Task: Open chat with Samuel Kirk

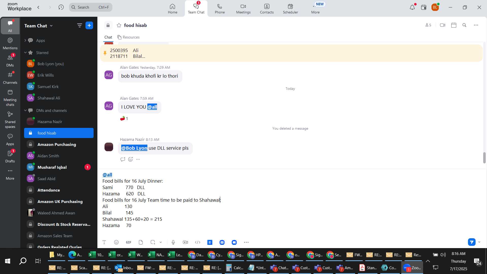Action: 59,87
